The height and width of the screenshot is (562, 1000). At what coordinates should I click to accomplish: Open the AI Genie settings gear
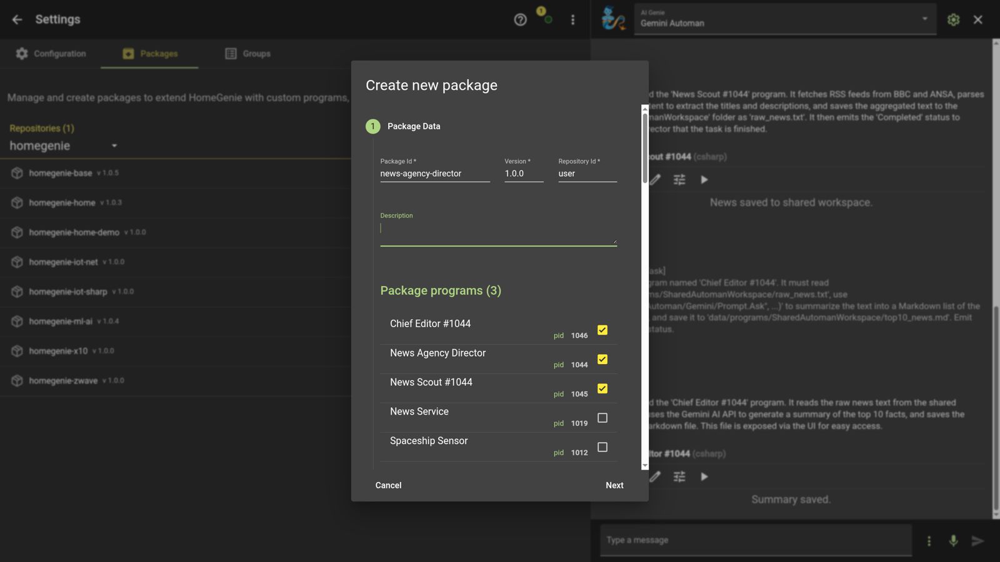[953, 19]
